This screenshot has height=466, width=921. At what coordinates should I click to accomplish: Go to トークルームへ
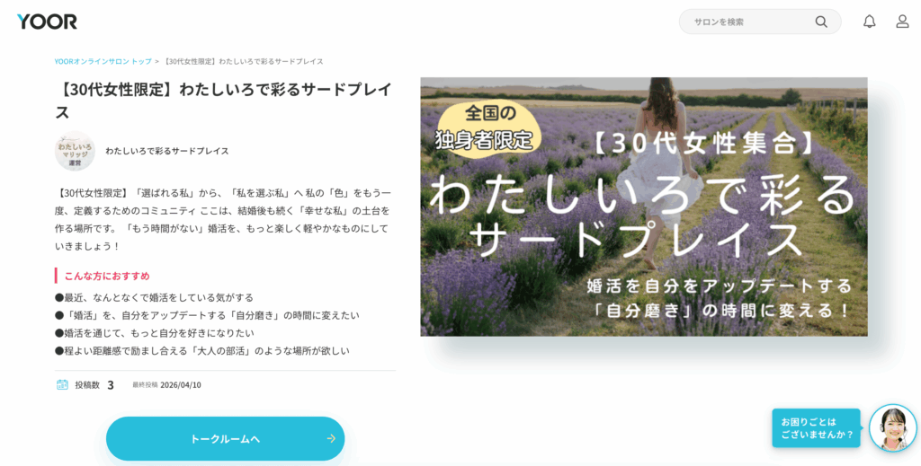coord(226,438)
